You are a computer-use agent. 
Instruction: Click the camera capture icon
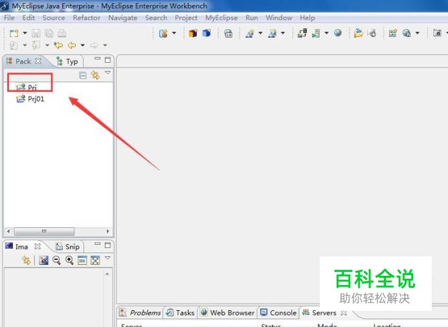[x=438, y=33]
